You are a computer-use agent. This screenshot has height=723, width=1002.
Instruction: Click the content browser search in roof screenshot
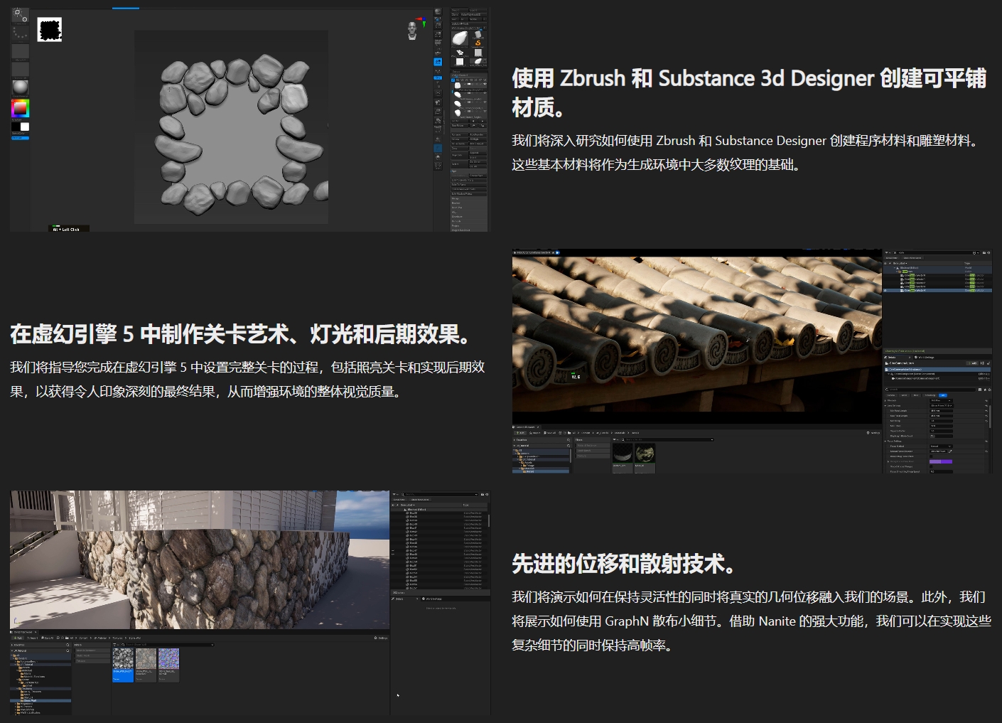pyautogui.click(x=668, y=439)
